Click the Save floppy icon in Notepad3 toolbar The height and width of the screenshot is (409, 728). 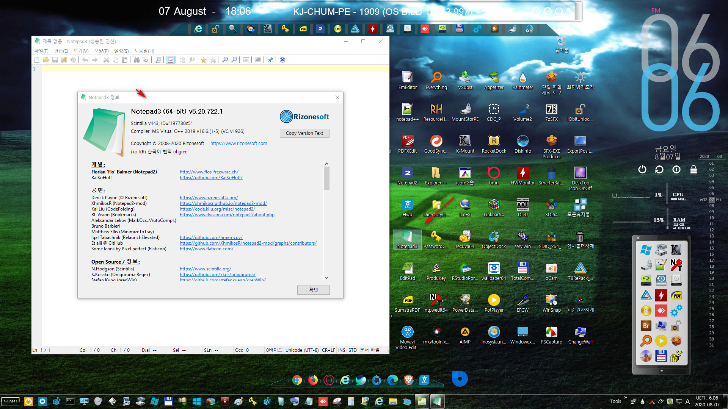[55, 60]
